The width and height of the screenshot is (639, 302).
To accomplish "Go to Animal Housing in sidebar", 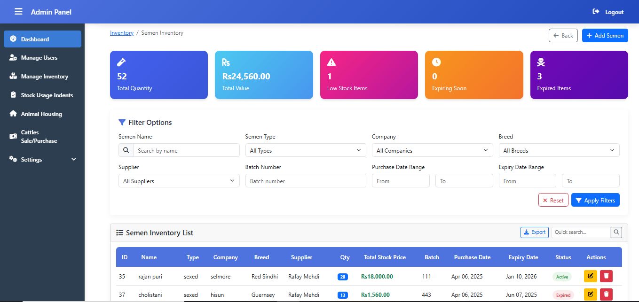I will pos(41,114).
